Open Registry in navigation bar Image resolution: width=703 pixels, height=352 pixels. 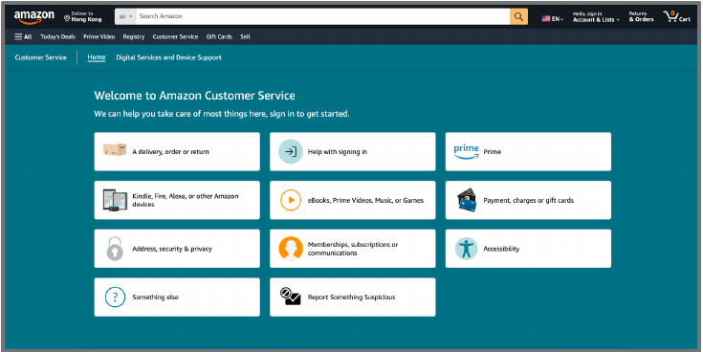134,36
